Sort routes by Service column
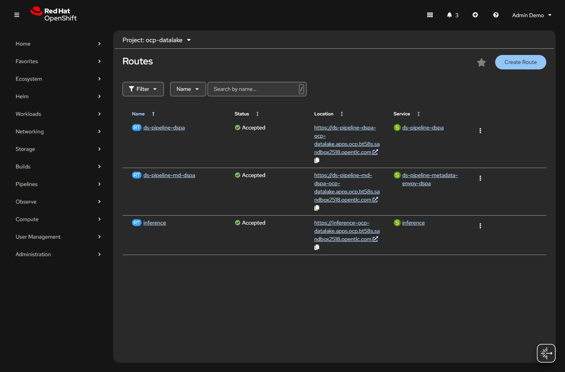Image resolution: width=565 pixels, height=372 pixels. (407, 114)
